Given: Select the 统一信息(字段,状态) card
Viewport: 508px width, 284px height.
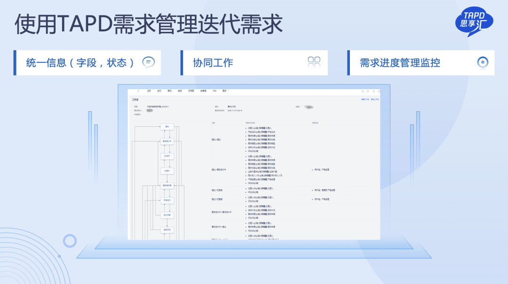Looking at the screenshot, I should pos(87,63).
